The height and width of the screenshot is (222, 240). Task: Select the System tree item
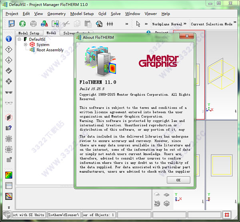[x=43, y=44]
